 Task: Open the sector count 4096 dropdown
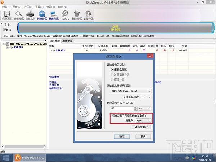tap(143, 121)
